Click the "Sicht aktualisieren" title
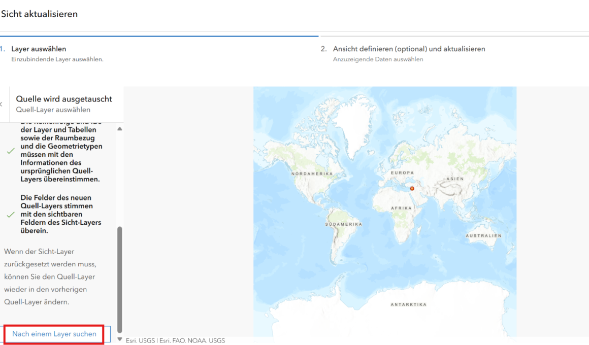Screen dimensions: 589x345 point(40,14)
